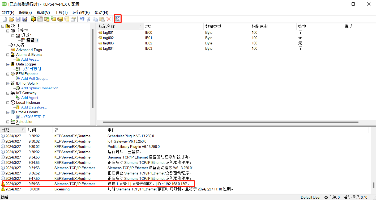
Task: Click the project tree vertical scrollbar
Action: (93, 69)
